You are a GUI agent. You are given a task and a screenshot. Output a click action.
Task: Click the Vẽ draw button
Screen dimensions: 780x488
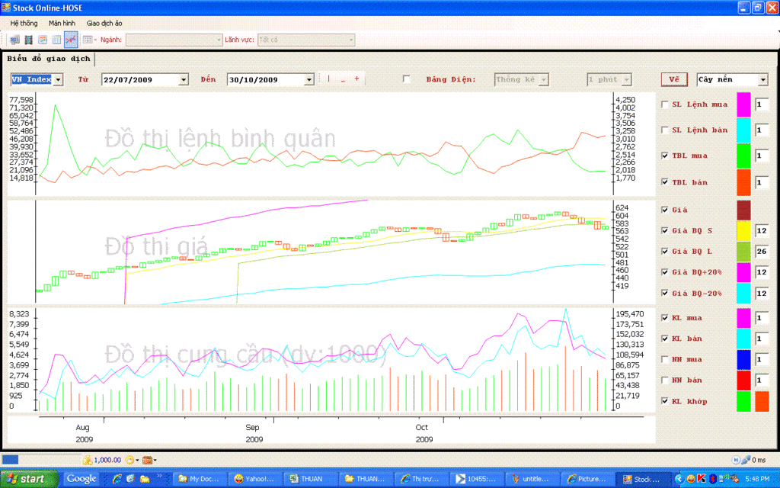pyautogui.click(x=674, y=79)
